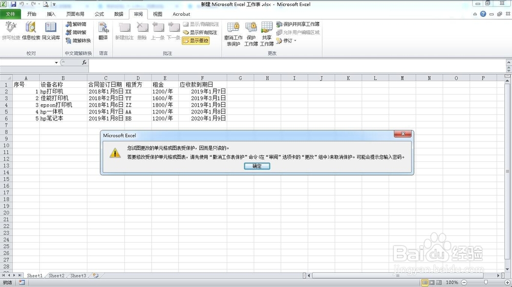This screenshot has width=512, height=287.
Task: Toggle 显示墨迹 show ink button
Action: tap(196, 41)
